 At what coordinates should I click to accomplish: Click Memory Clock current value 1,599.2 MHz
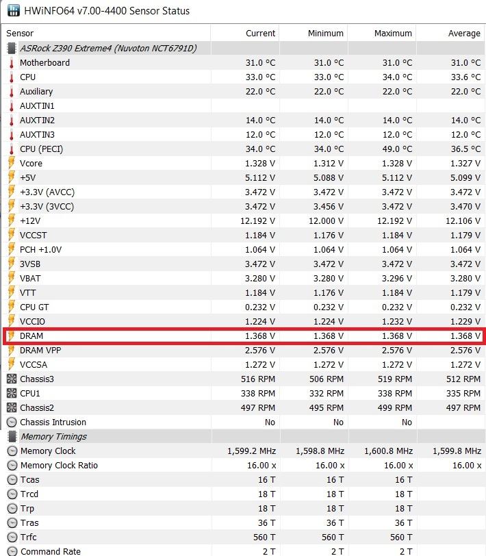point(251,451)
